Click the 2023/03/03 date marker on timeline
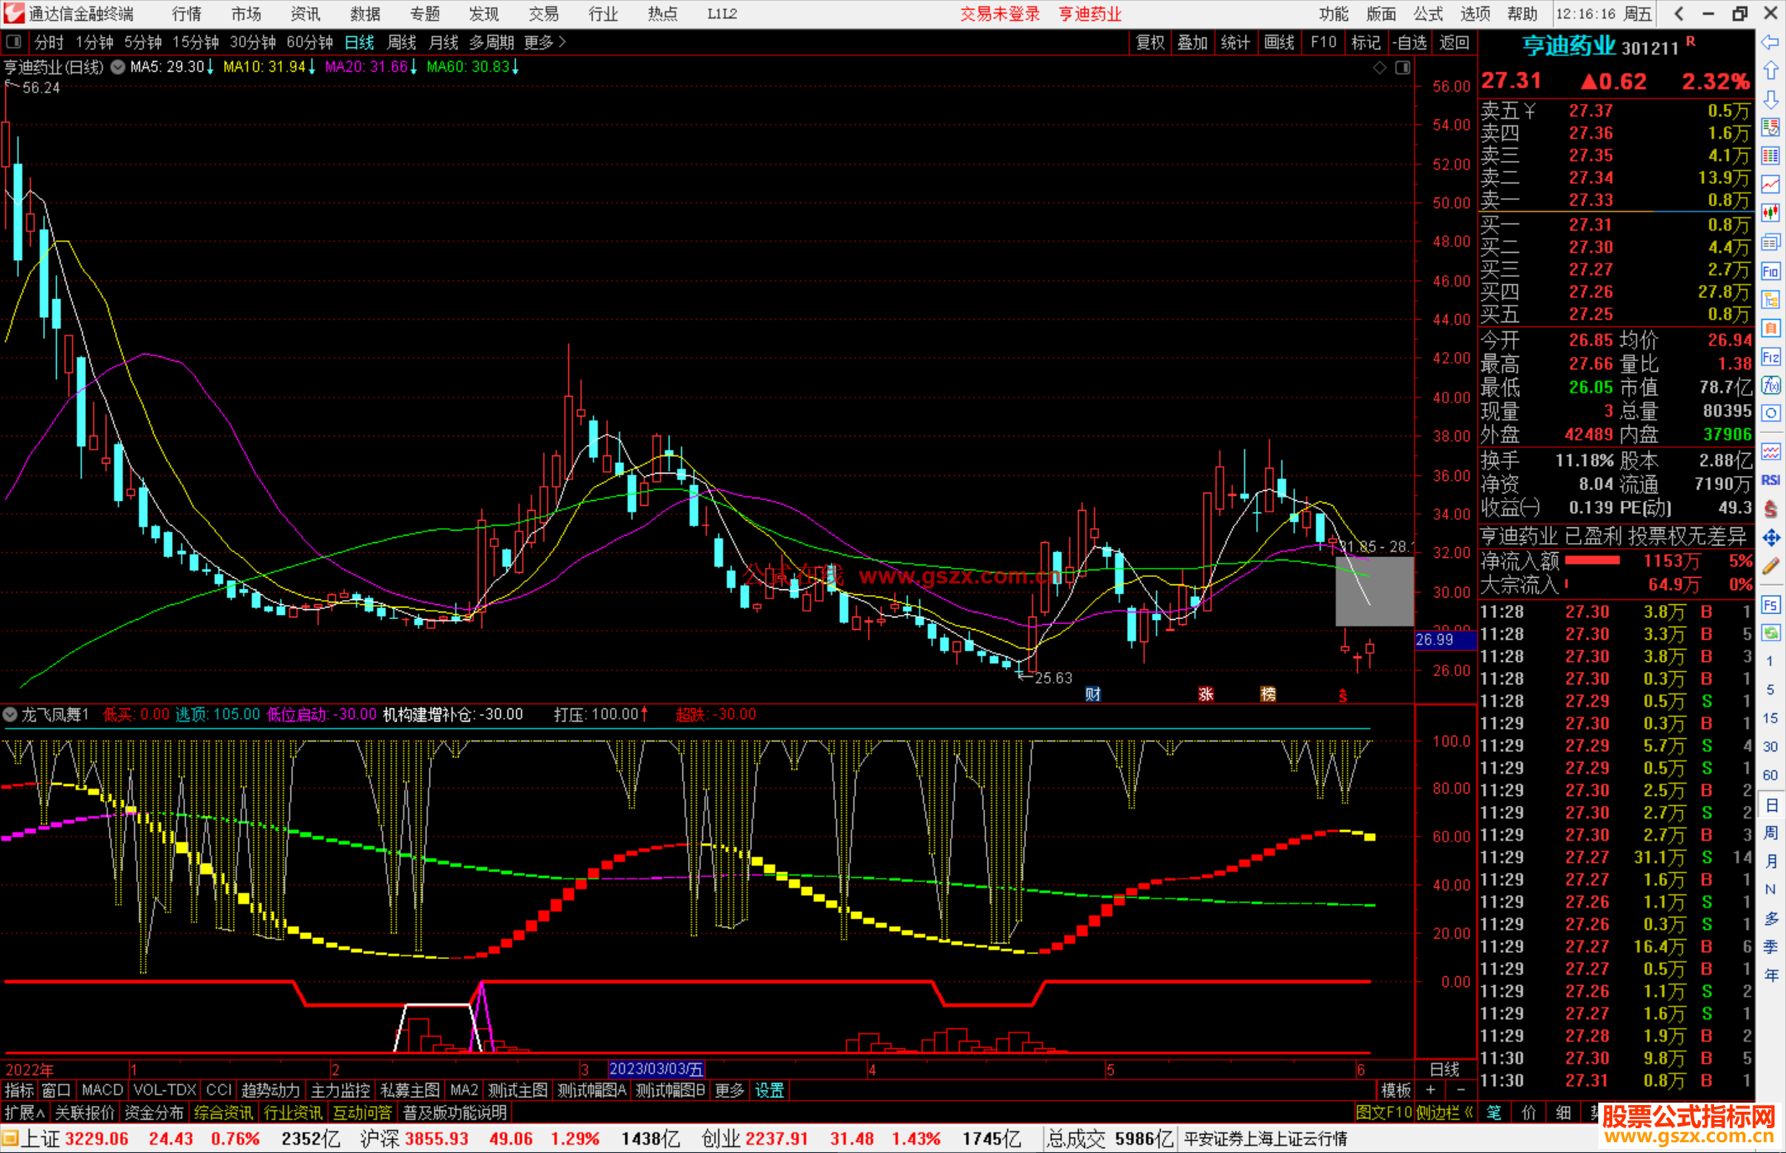The image size is (1786, 1153). coord(656,1069)
